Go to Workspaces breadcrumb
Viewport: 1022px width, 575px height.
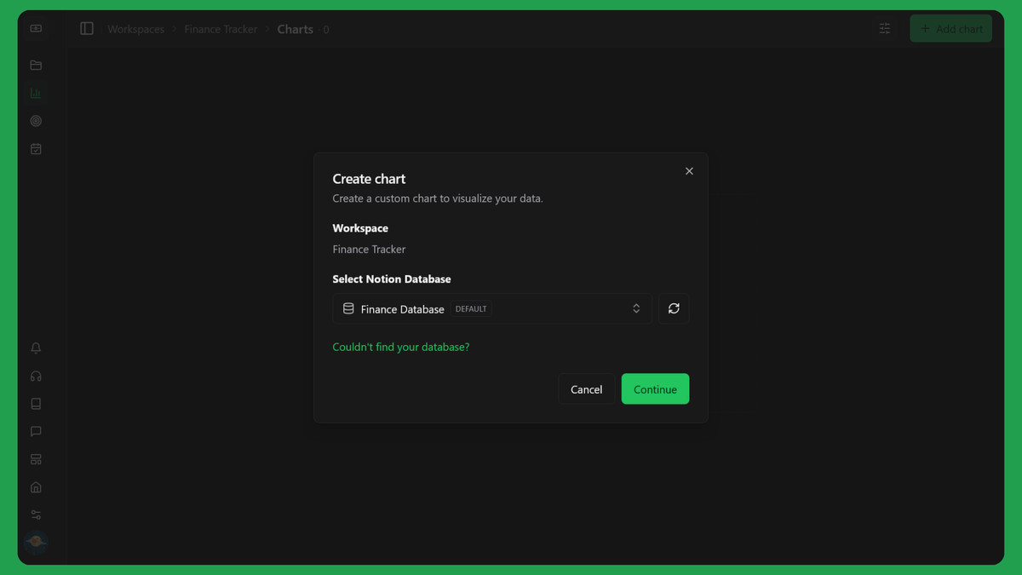click(x=135, y=29)
